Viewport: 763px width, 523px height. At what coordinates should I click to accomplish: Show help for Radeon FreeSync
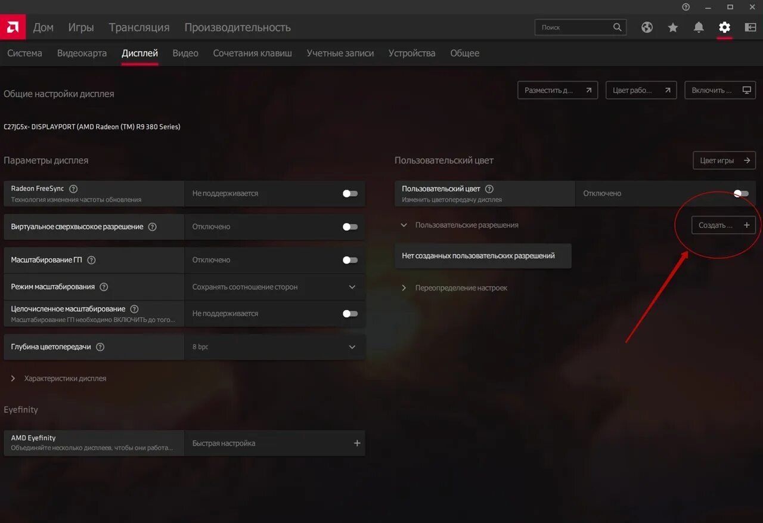point(73,188)
